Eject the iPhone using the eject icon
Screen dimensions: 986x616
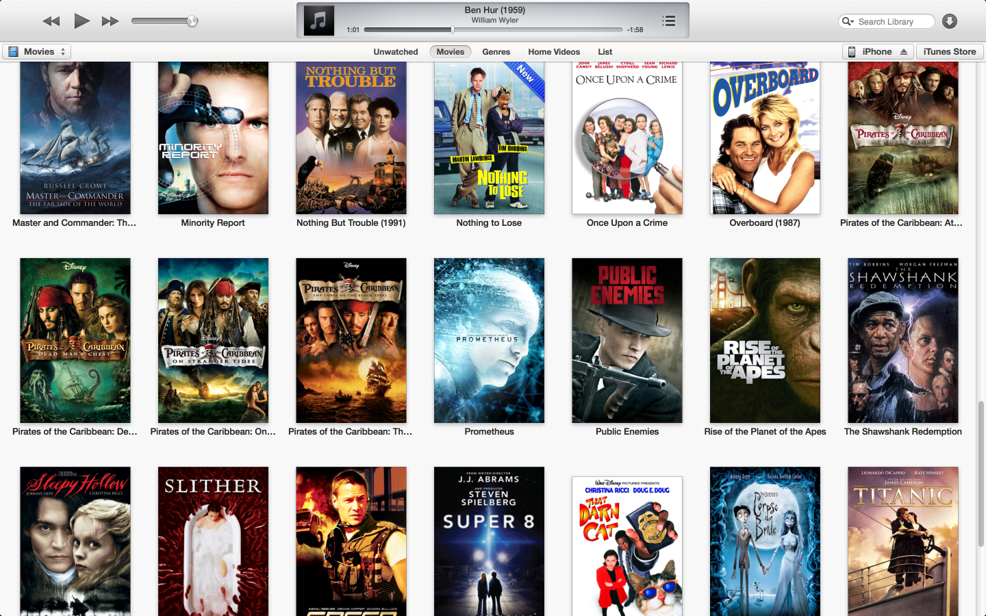click(x=904, y=52)
